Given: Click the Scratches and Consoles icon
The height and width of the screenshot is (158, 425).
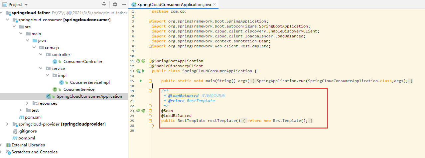Looking at the screenshot, I should pos(8,152).
